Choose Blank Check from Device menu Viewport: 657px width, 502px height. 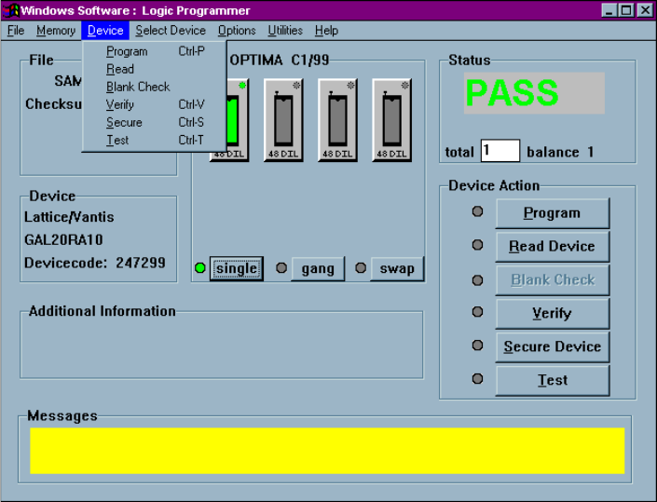point(138,87)
